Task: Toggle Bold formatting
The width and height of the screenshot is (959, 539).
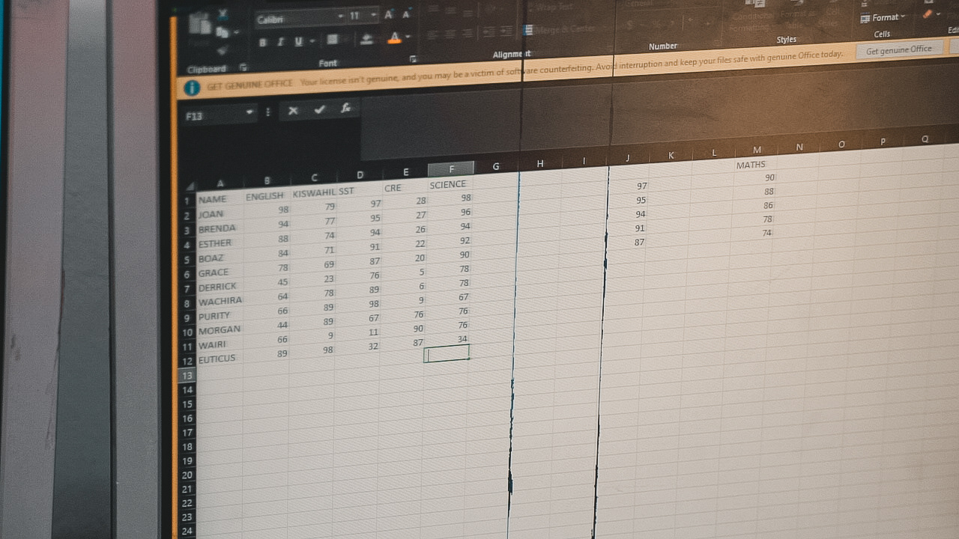Action: coord(263,43)
